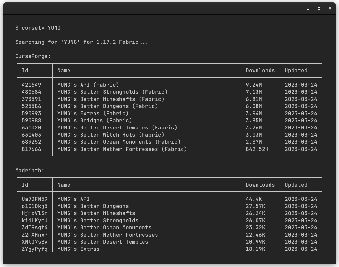The image size is (339, 267).
Task: Click the CurseForge table 'Updated' header
Action: [296, 71]
